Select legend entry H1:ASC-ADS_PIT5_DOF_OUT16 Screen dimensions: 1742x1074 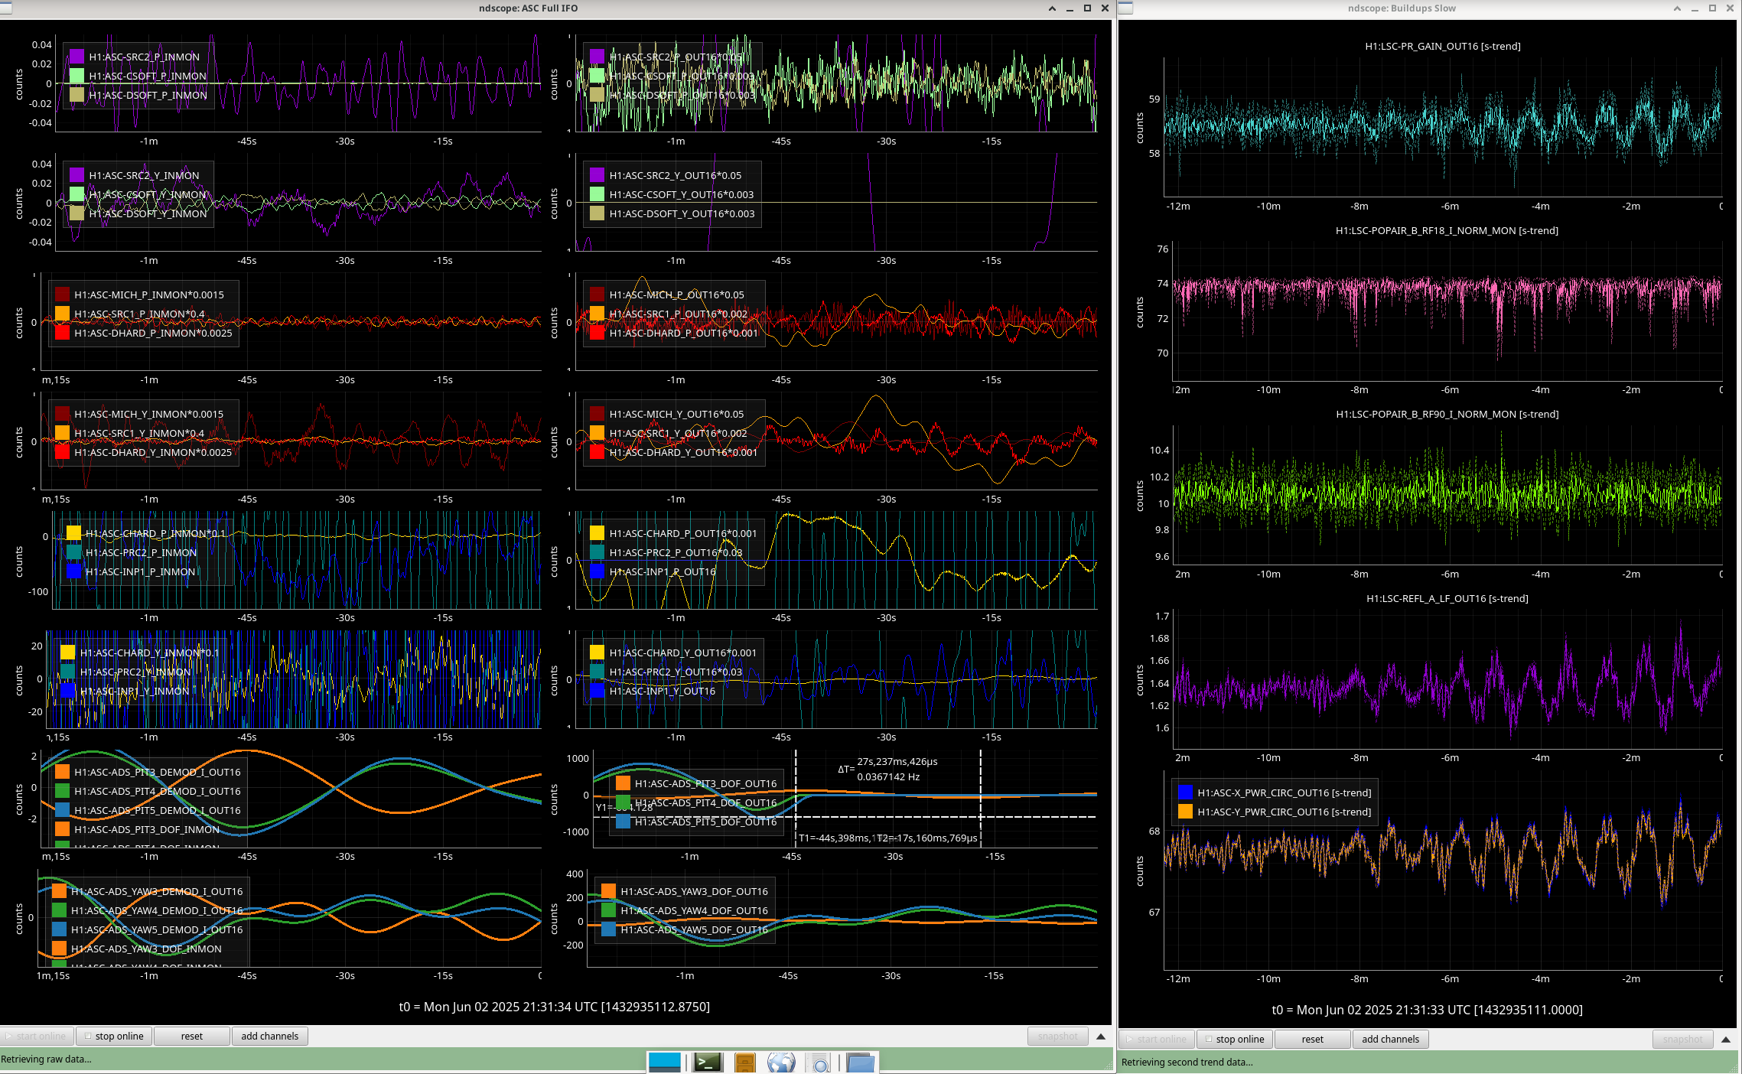coord(705,822)
